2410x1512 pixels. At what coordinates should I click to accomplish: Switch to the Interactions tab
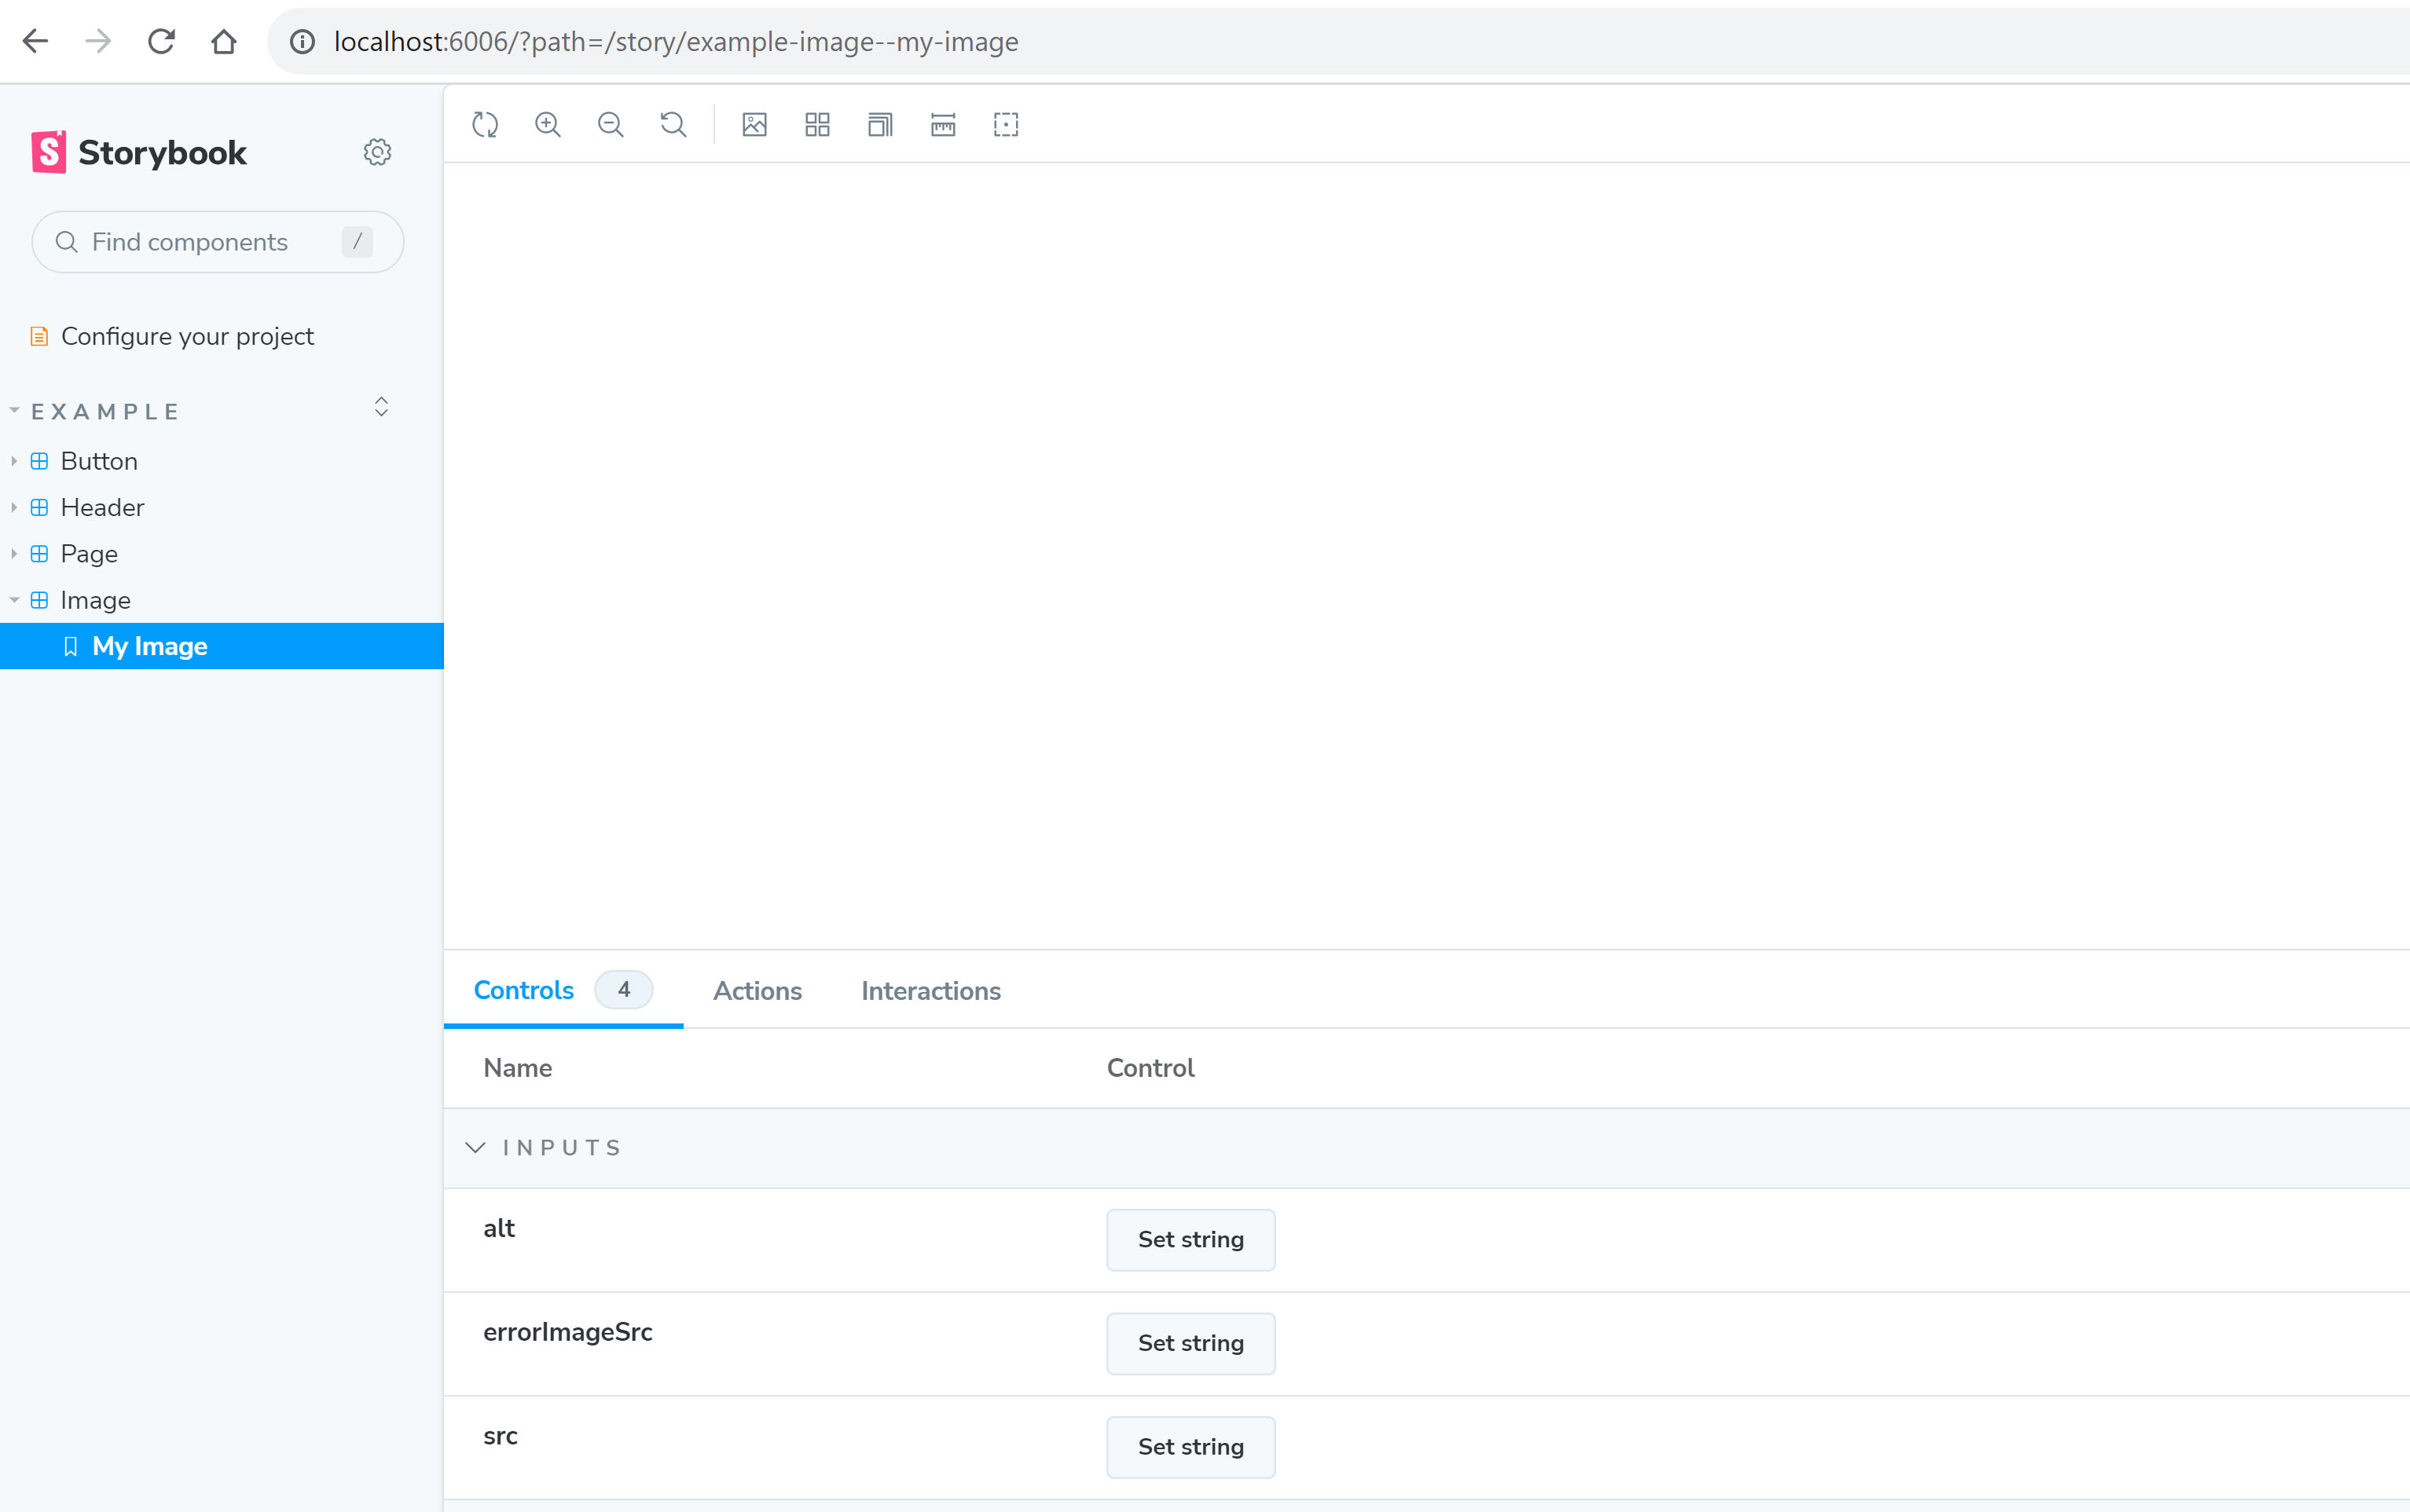[930, 991]
